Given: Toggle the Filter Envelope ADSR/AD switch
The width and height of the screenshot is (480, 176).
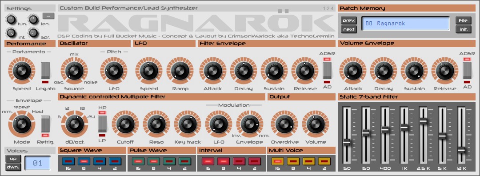Looking at the screenshot, I should (x=327, y=70).
